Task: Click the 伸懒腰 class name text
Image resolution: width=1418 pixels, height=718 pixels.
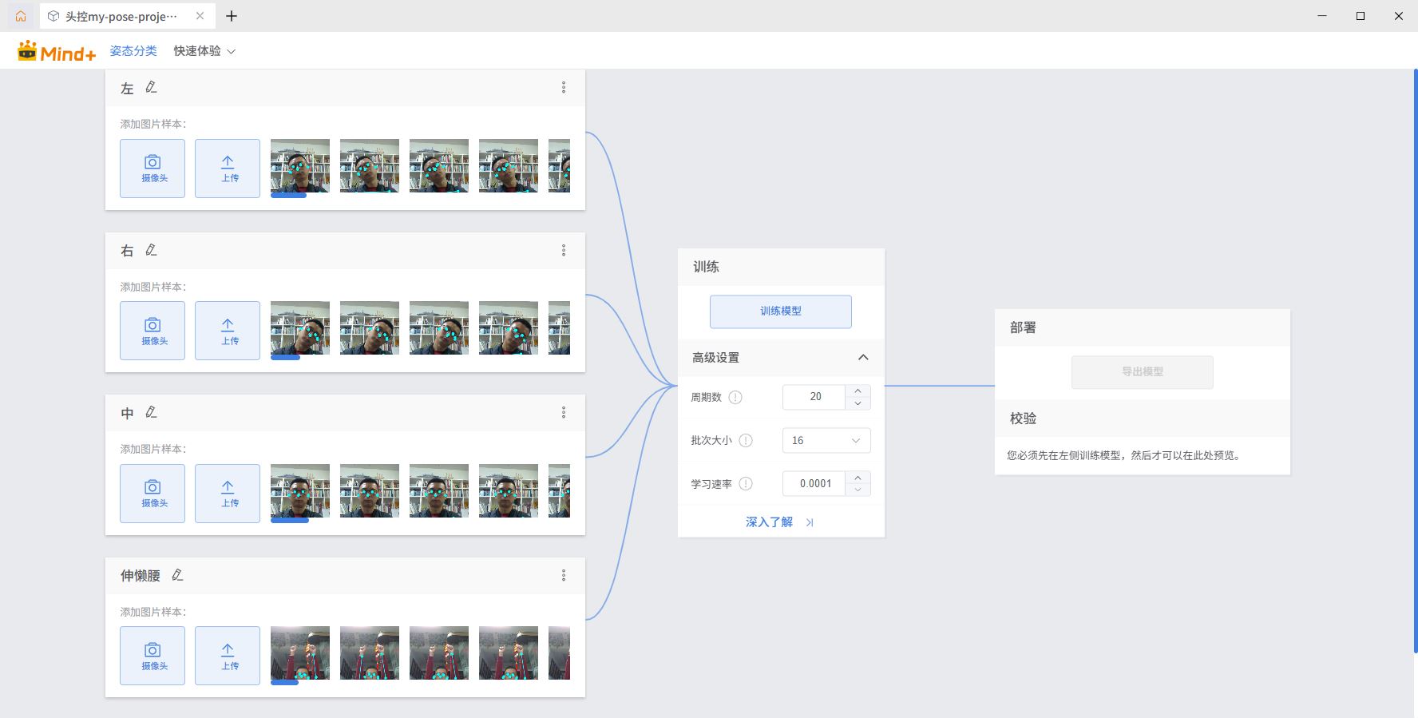Action: click(x=141, y=576)
